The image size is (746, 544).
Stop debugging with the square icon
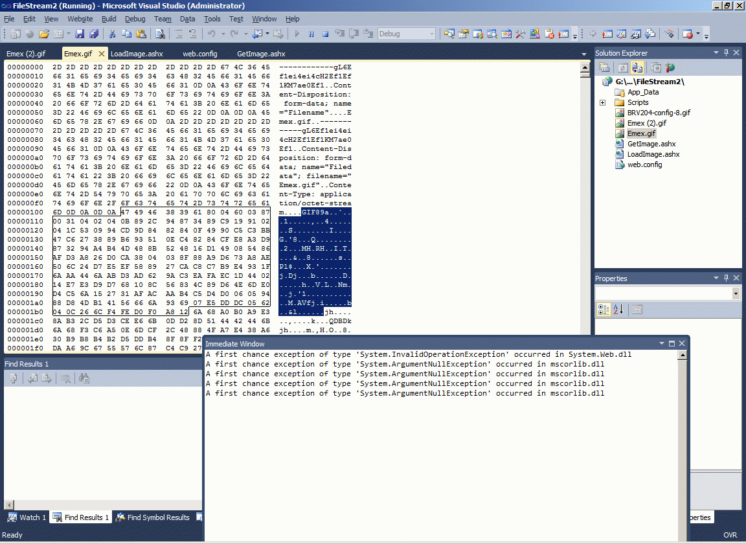pos(326,34)
